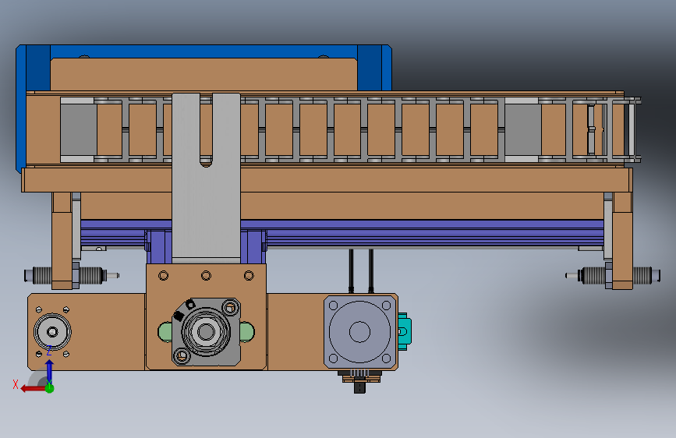The height and width of the screenshot is (438, 676).
Task: Click the green Y axis dot of the triad
Action: (x=50, y=388)
